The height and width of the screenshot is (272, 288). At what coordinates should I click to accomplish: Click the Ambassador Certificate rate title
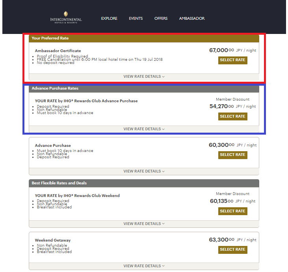pos(58,51)
